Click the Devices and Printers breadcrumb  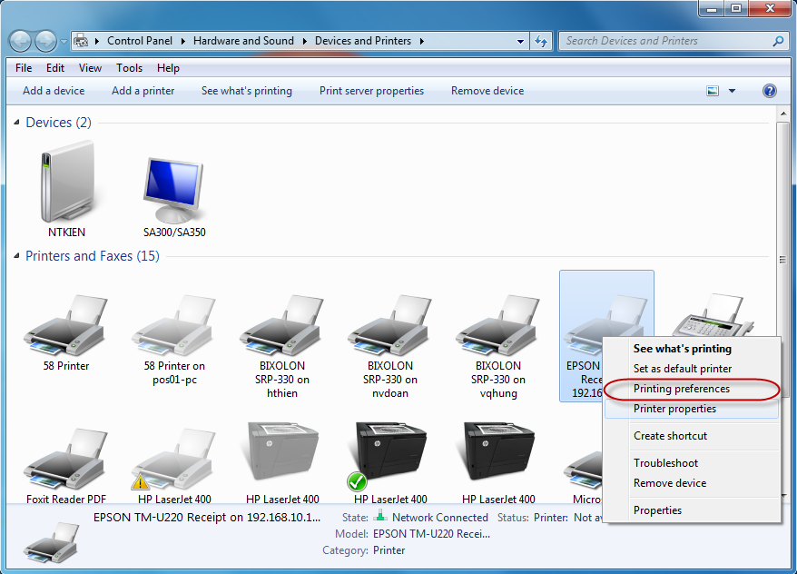tap(363, 41)
